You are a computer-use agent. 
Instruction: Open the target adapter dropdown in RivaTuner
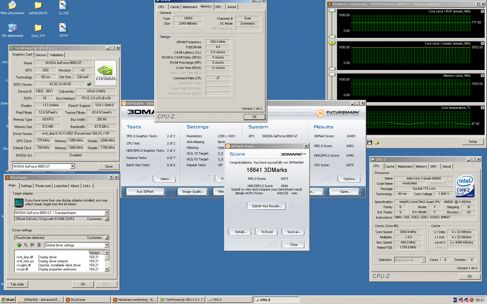click(x=107, y=213)
